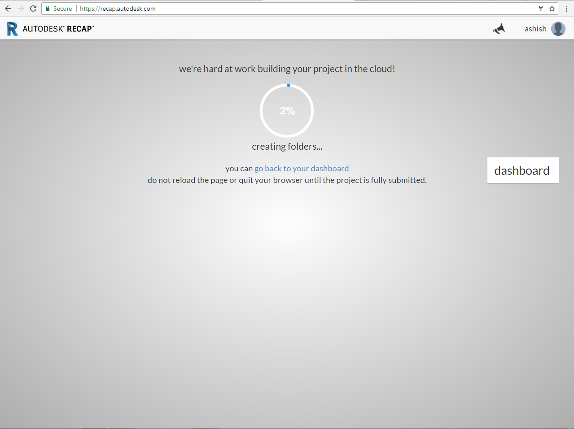Open the saved password key icon
Viewport: 574px width, 429px height.
[541, 9]
